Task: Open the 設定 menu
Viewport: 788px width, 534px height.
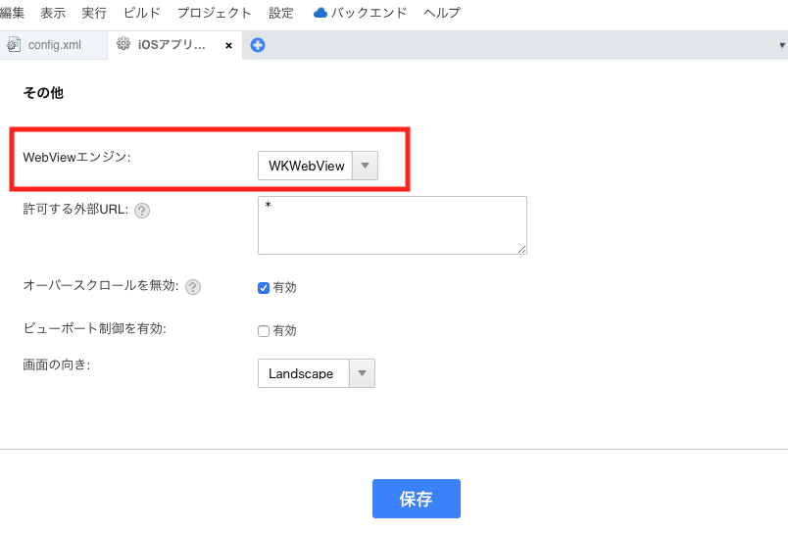Action: click(x=281, y=13)
